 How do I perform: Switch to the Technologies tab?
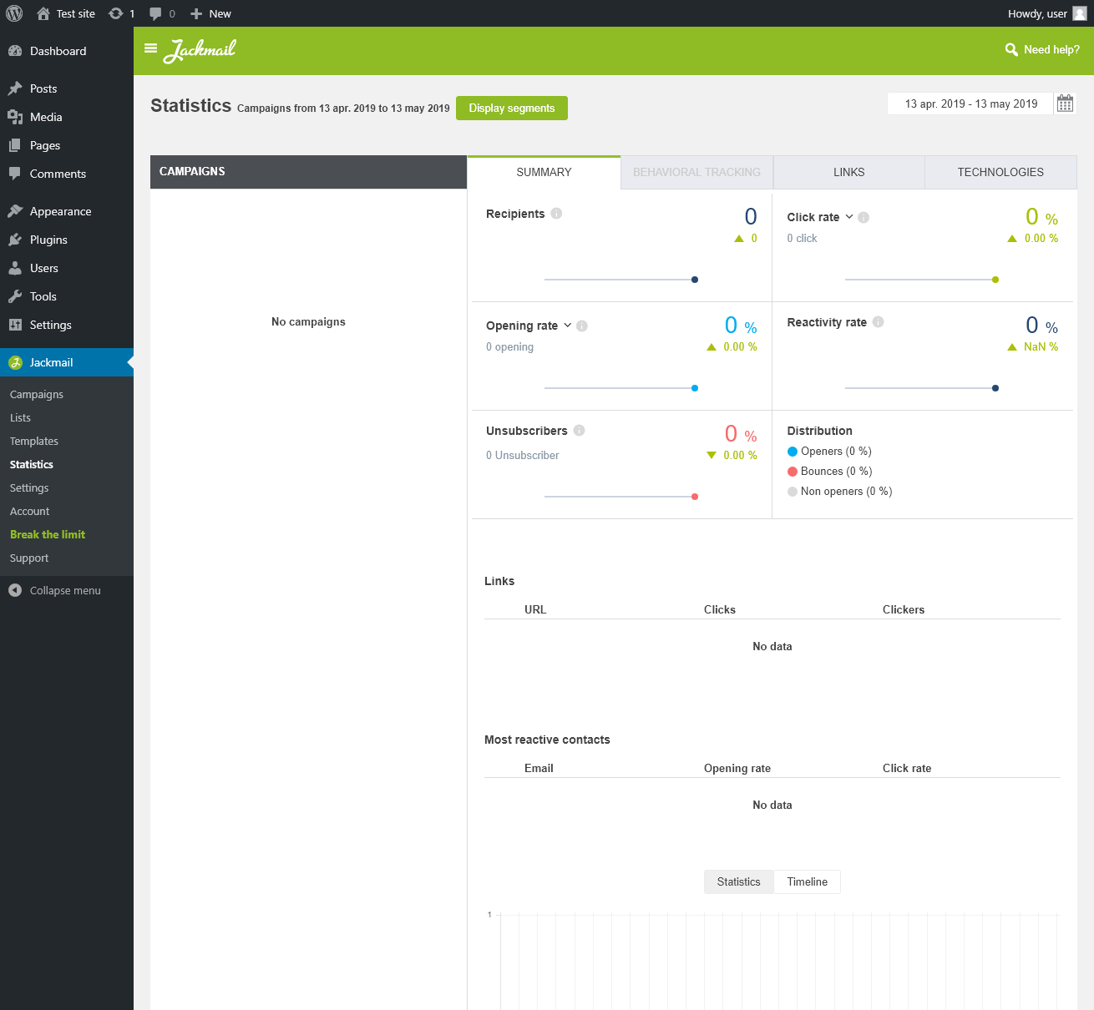(1000, 172)
